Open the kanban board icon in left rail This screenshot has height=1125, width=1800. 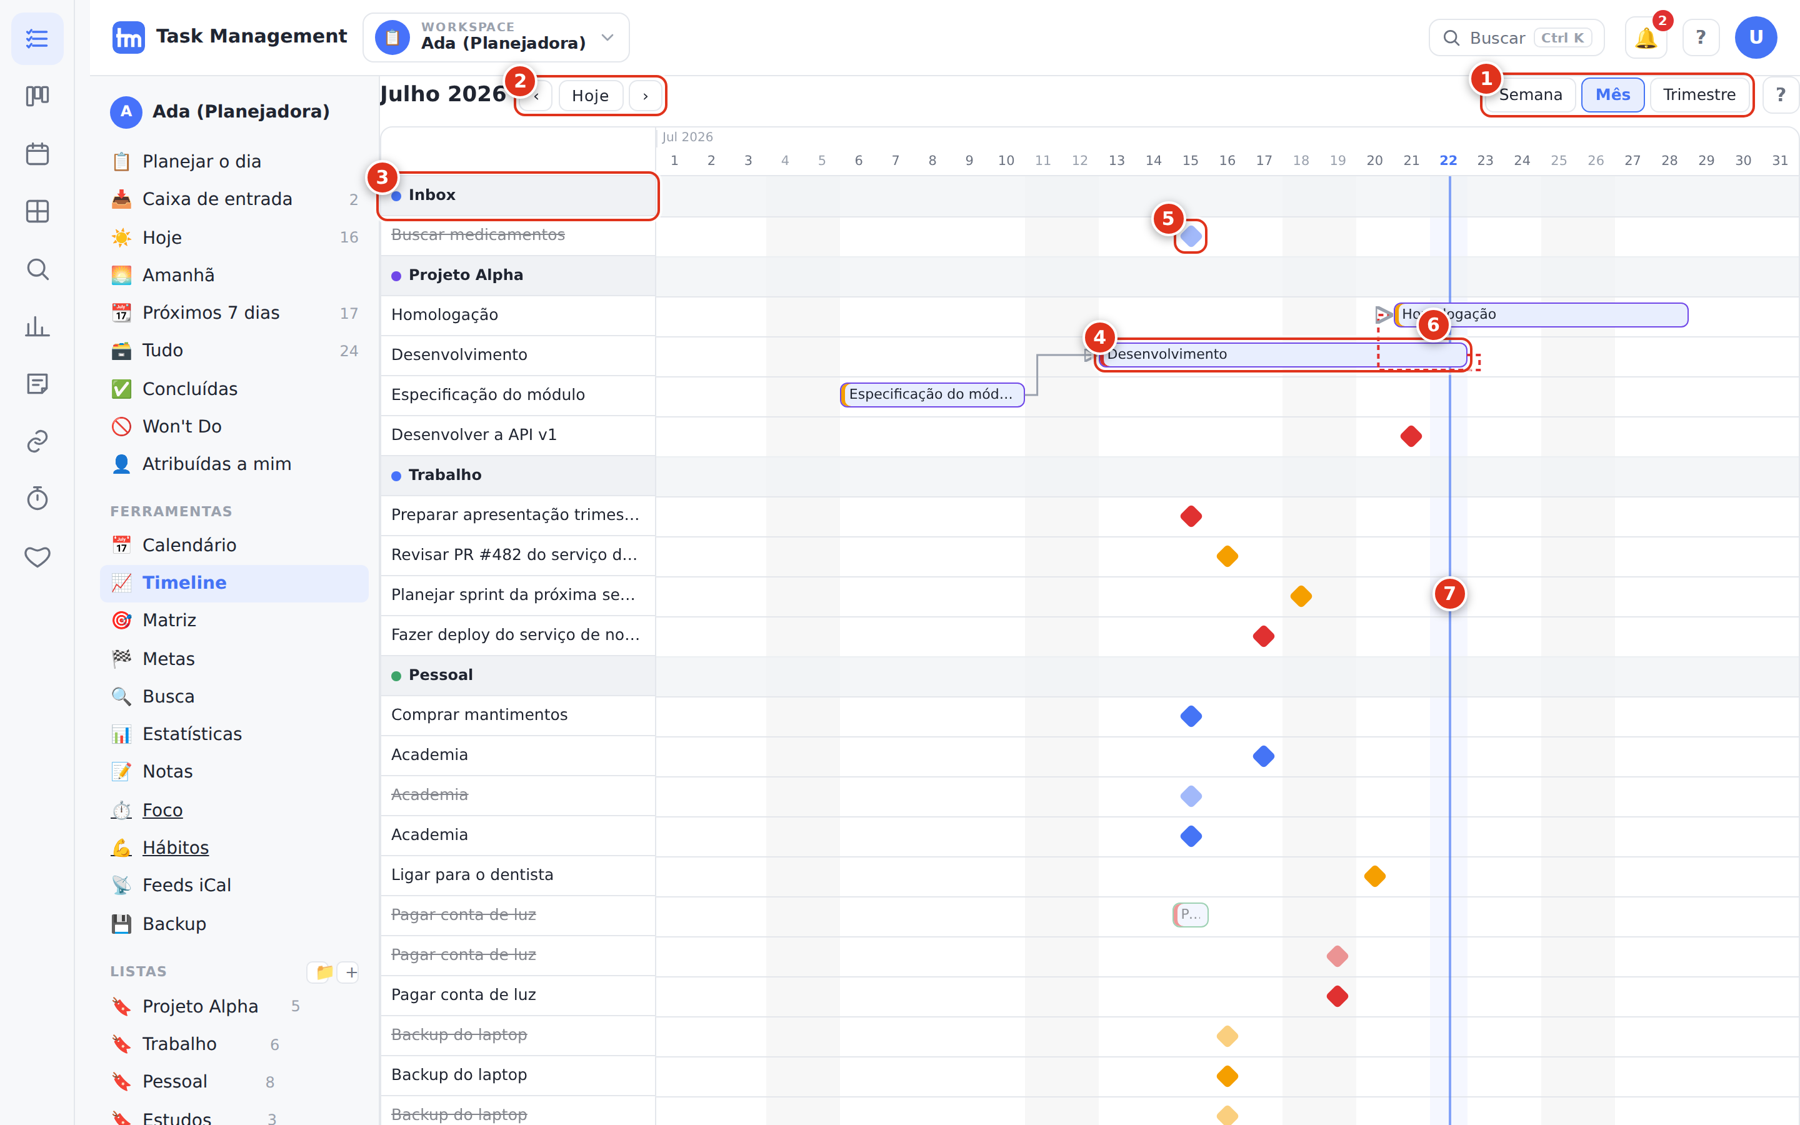[37, 96]
